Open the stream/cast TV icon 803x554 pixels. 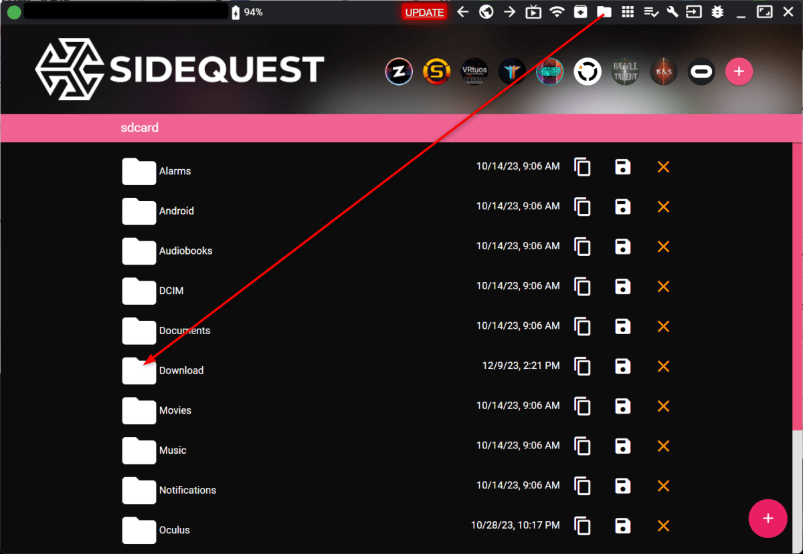pos(533,12)
